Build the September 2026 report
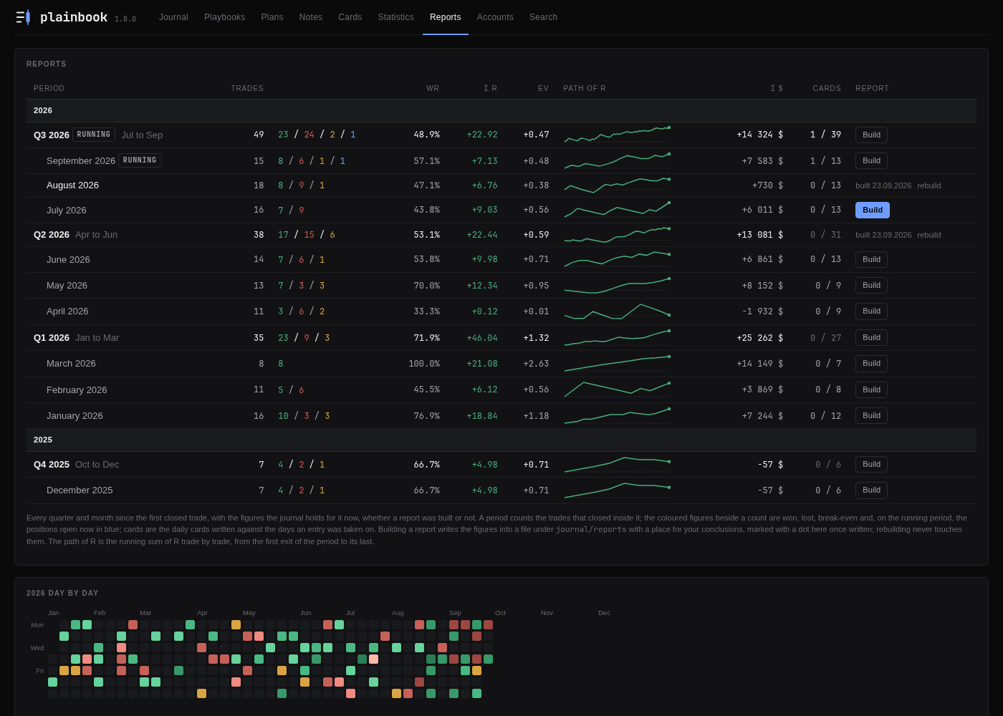The width and height of the screenshot is (1003, 716). [871, 160]
